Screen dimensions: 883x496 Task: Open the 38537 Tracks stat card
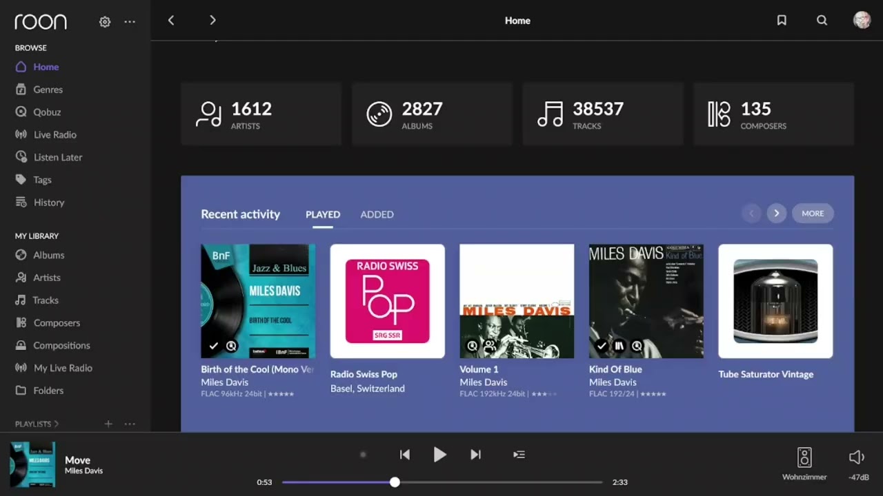603,114
